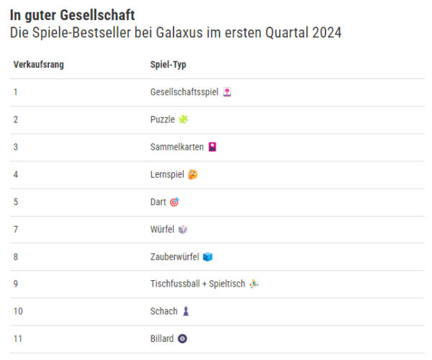This screenshot has height=360, width=432.
Task: Click the subtitle about Galaxus bestsellers
Action: (x=176, y=32)
